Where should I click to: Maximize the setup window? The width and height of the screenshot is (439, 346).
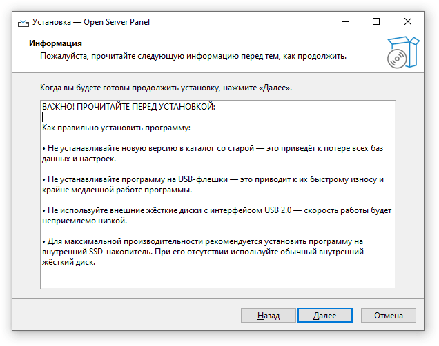pos(376,22)
